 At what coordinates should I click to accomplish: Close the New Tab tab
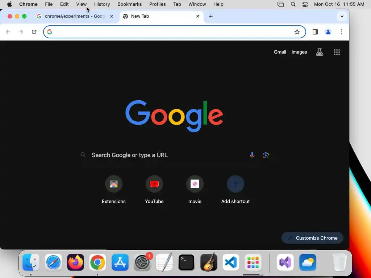(x=198, y=16)
